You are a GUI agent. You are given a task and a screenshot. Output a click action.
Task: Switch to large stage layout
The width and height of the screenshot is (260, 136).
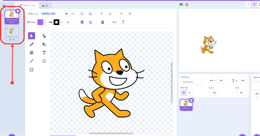[x=254, y=4]
